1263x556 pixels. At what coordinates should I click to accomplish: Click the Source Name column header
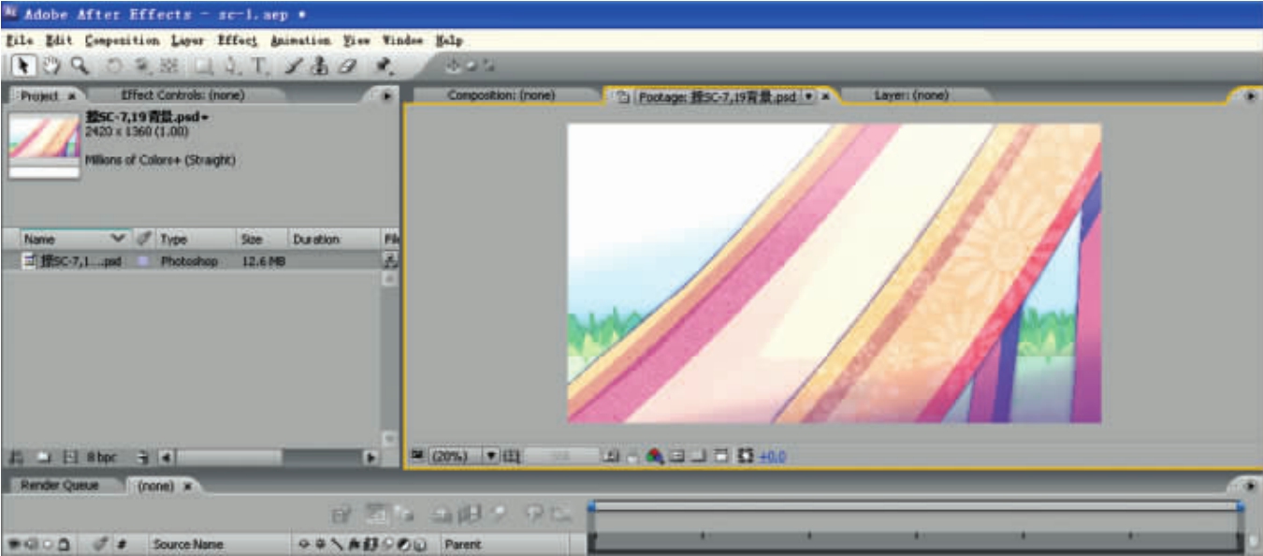[x=188, y=544]
